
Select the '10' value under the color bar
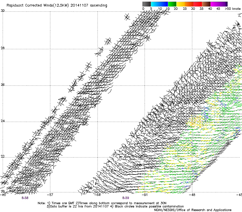(160, 9)
